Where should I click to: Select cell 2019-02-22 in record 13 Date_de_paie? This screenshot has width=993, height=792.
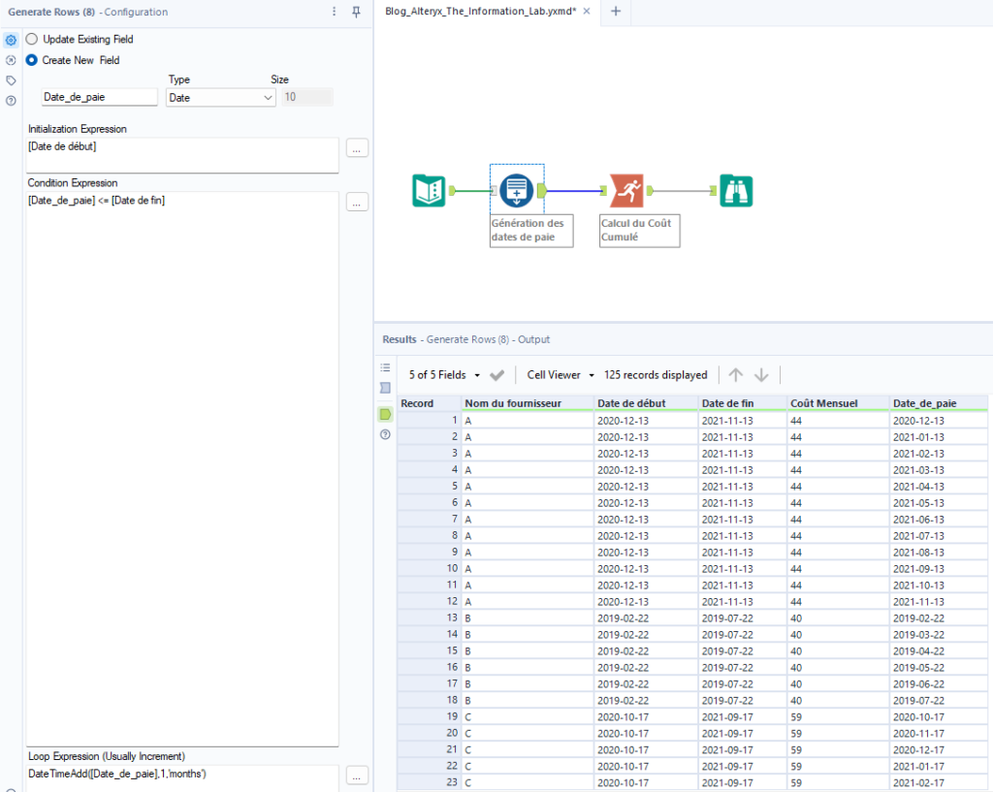point(939,618)
